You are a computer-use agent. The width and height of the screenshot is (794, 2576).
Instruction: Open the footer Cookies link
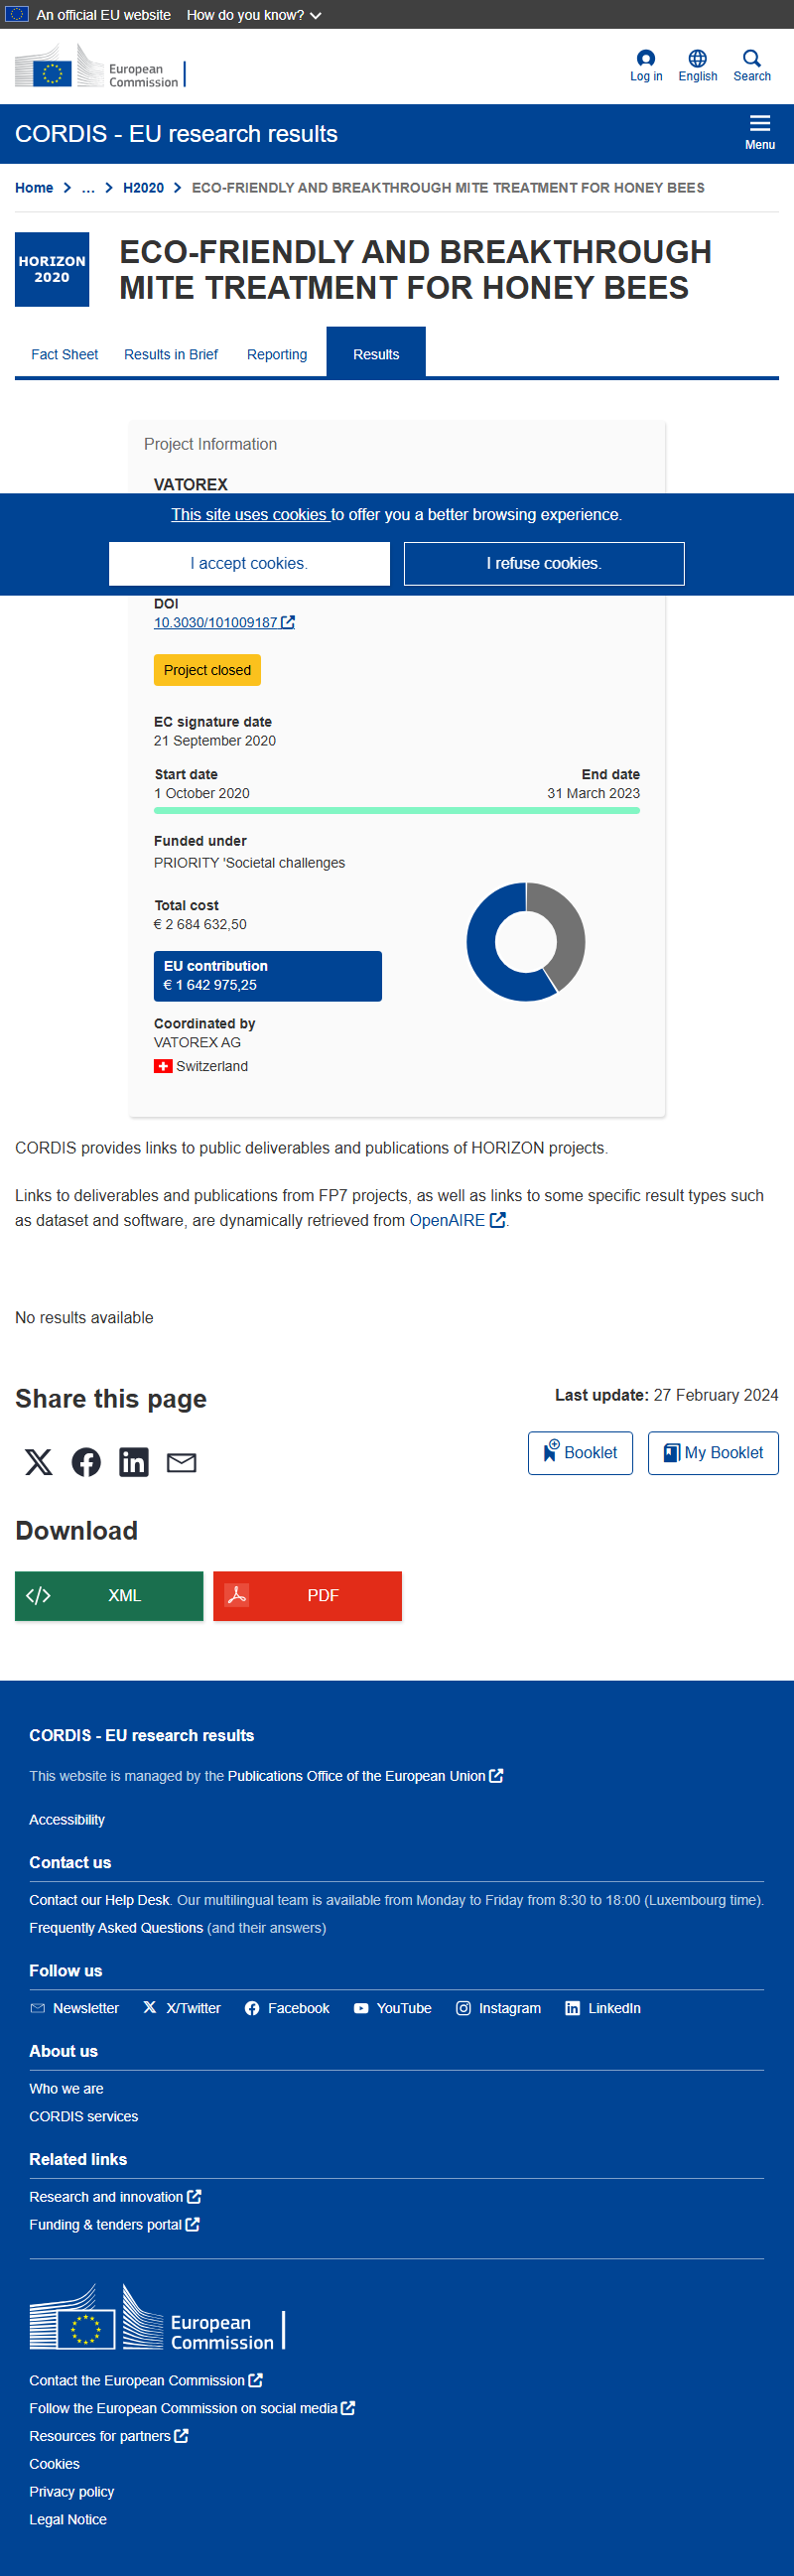pos(54,2464)
